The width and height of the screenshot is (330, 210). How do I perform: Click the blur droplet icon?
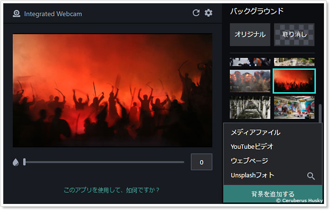pyautogui.click(x=16, y=162)
